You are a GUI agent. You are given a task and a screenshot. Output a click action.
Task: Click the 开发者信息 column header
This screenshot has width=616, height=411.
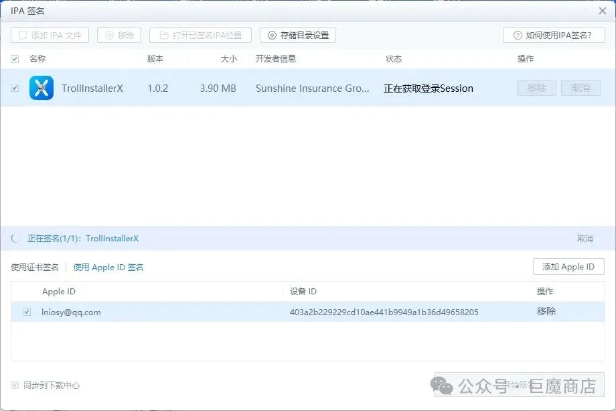[x=276, y=59]
